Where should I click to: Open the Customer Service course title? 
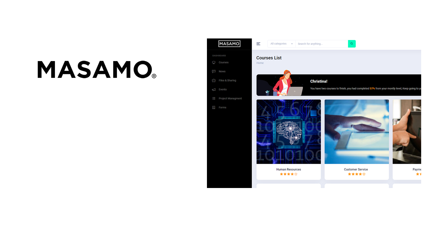(356, 169)
